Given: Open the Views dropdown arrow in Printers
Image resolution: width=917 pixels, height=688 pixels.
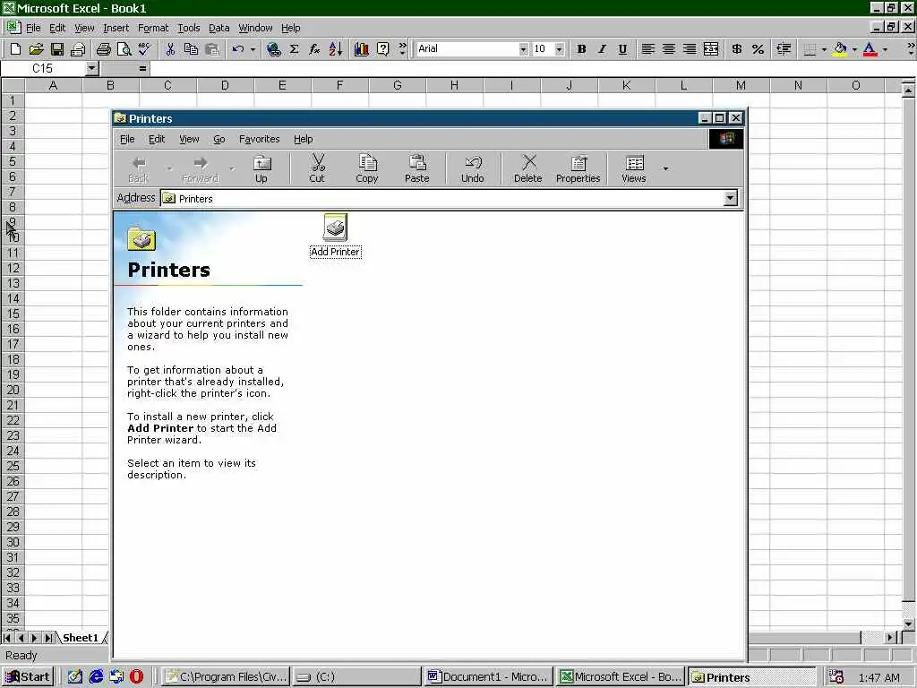Looking at the screenshot, I should click(665, 168).
